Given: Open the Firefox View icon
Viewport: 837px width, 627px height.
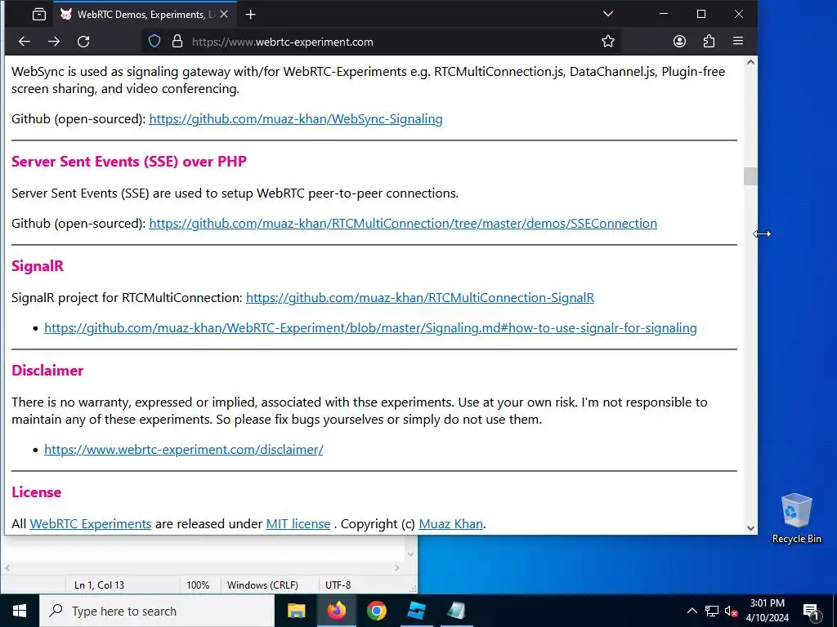Looking at the screenshot, I should tap(39, 15).
